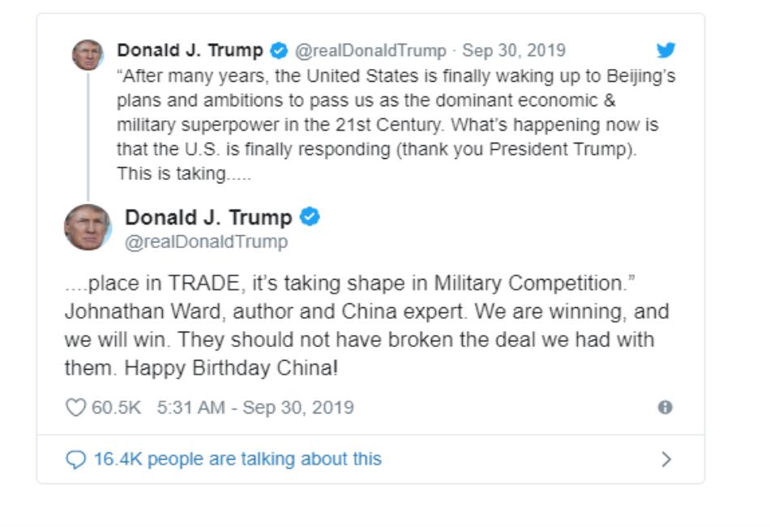Open the @realDonaldTrump handle below the large name

click(x=206, y=242)
